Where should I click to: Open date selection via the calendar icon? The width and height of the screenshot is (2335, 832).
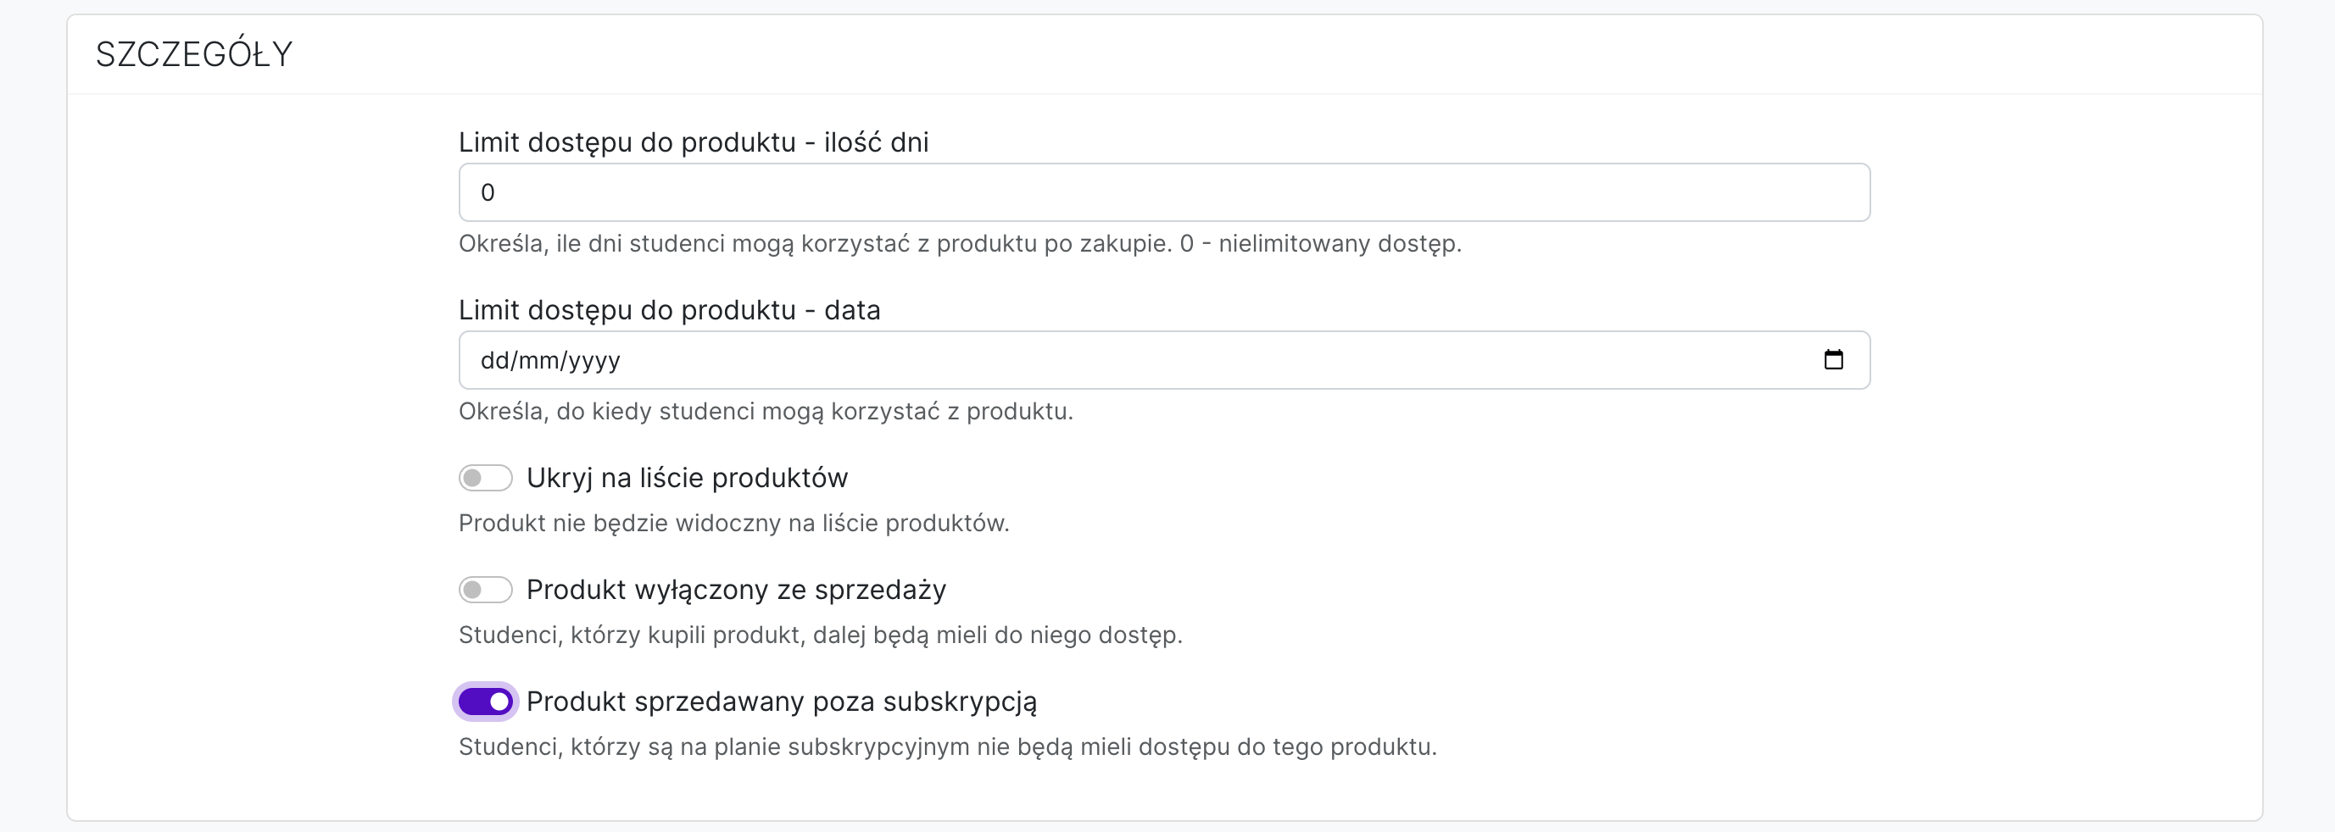click(x=1835, y=359)
